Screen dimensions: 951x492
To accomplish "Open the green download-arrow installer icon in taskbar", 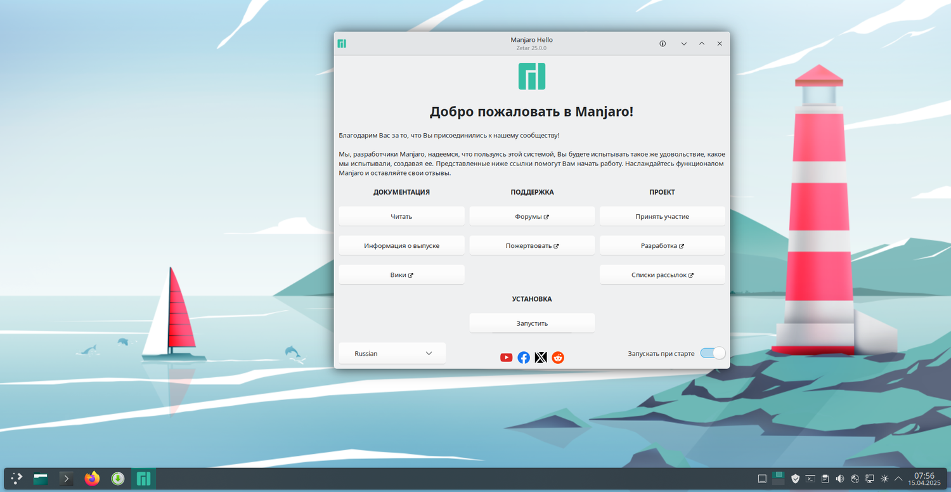I will click(117, 479).
